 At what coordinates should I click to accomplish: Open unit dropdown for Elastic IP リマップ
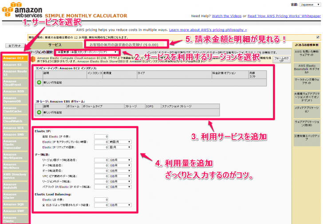(120, 147)
